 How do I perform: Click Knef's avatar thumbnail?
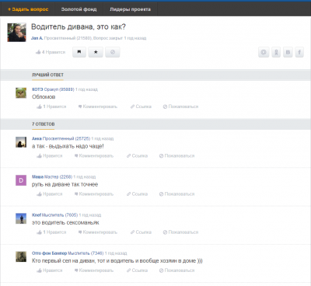click(21, 218)
